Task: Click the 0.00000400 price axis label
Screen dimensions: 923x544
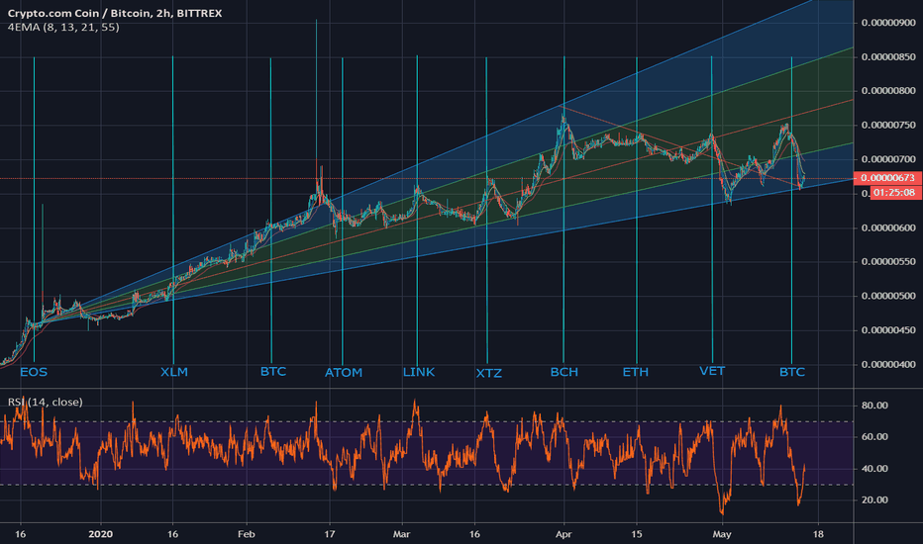Action: coord(888,365)
